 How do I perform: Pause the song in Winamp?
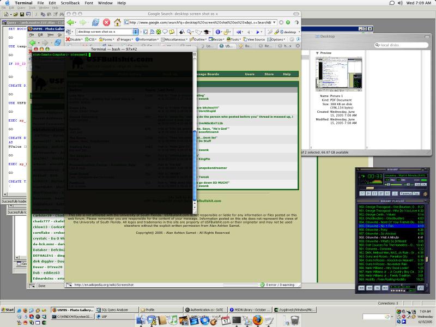pyautogui.click(x=375, y=193)
